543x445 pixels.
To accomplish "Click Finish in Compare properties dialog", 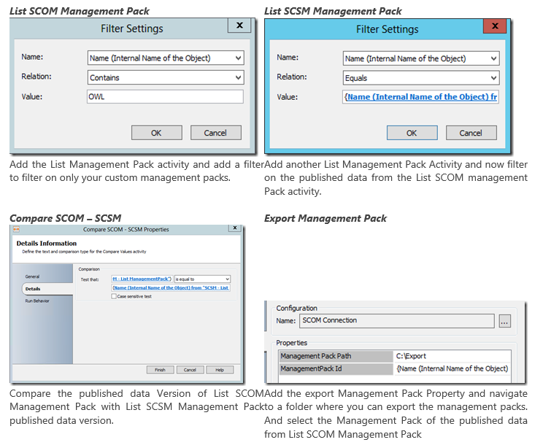I will click(160, 370).
